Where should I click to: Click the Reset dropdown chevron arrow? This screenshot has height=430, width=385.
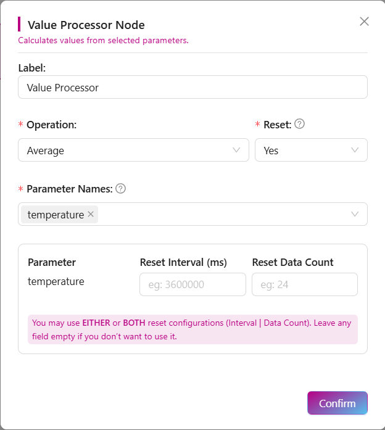point(355,150)
